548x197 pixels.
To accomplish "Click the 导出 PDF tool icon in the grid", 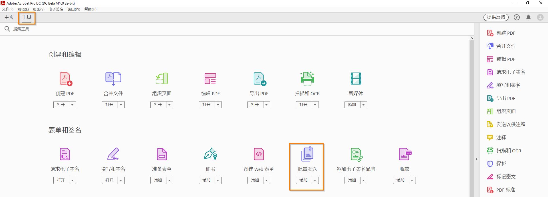I will [x=260, y=79].
